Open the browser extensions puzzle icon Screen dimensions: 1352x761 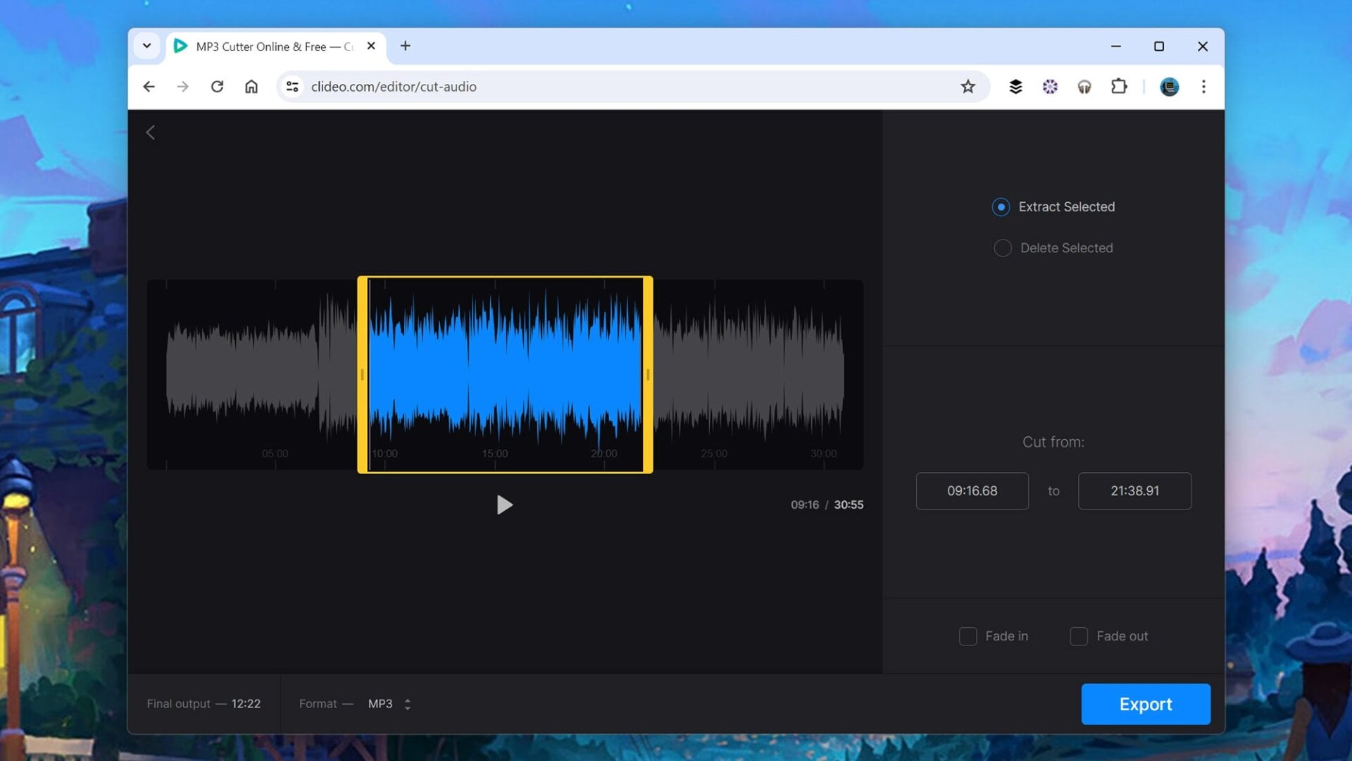[1119, 87]
